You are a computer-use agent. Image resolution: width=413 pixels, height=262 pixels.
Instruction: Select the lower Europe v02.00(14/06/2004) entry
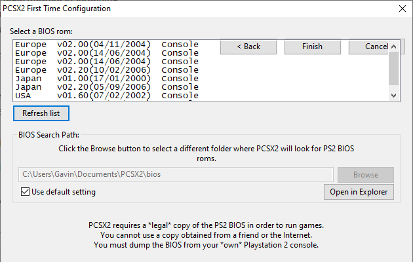[106, 61]
